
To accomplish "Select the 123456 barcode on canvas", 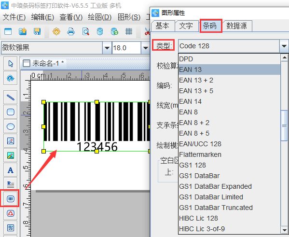I will click(x=96, y=126).
